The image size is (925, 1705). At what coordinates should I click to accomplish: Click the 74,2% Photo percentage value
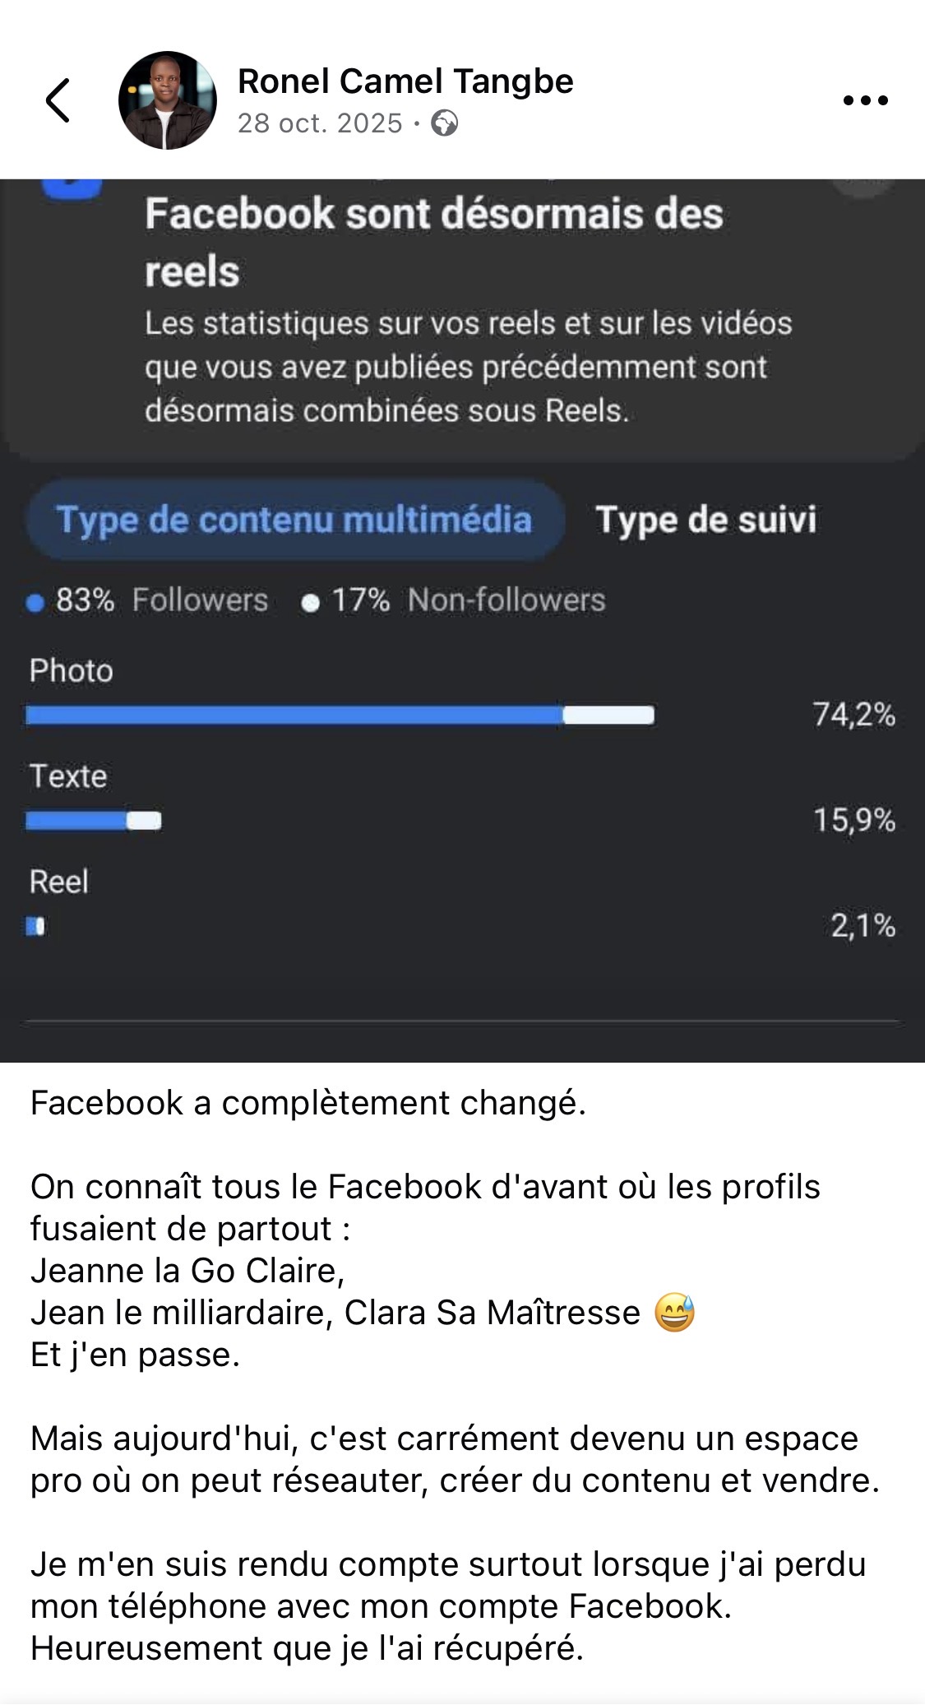[x=854, y=715]
